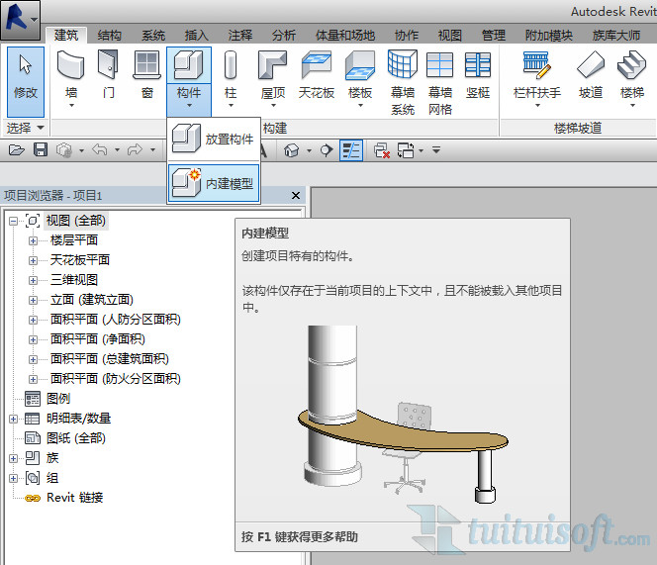Activate the 修改 (Modify) tool
This screenshot has height=565, width=657.
(x=26, y=75)
